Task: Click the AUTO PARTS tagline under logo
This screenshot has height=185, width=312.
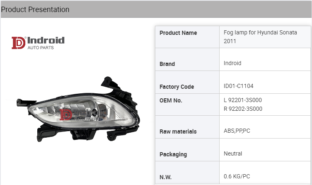Action: pyautogui.click(x=41, y=48)
